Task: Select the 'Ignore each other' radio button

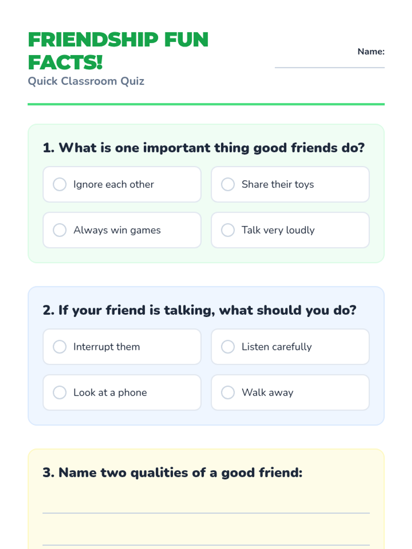Action: click(x=59, y=184)
